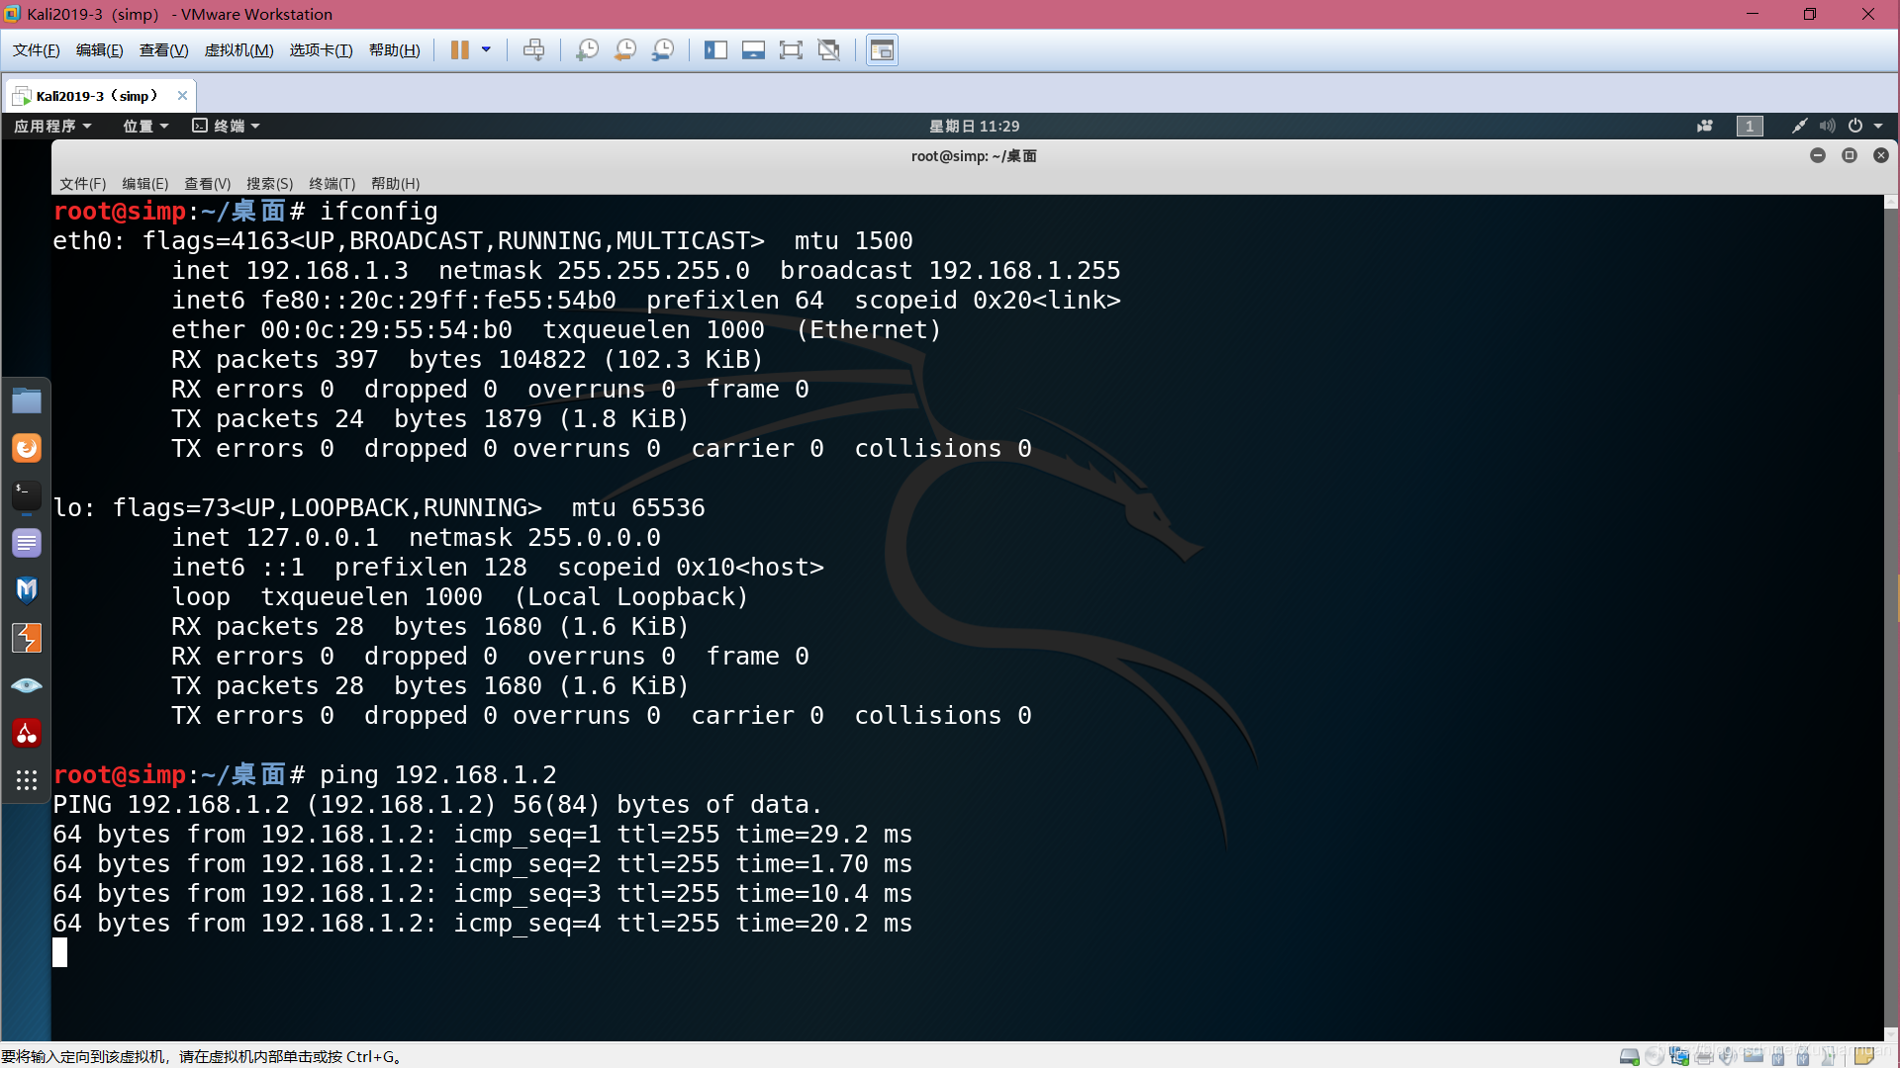Minimize the terminal window
1900x1068 pixels.
[1818, 155]
